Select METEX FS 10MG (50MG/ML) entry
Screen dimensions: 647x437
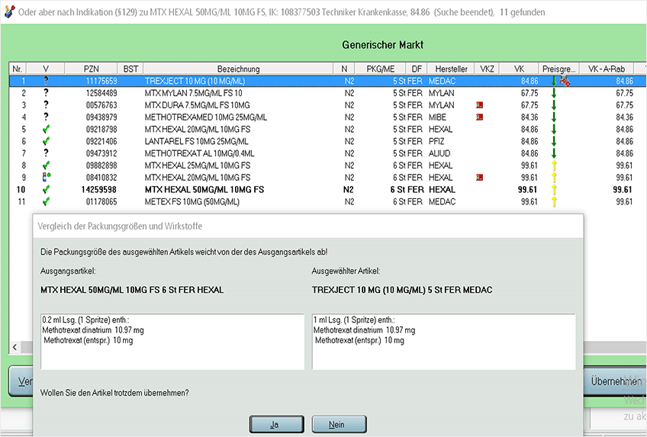pos(192,201)
